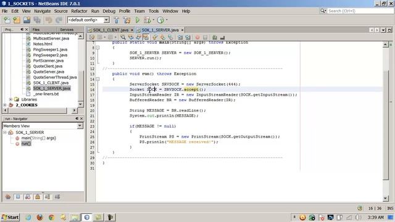The height and width of the screenshot is (222, 395).
Task: Toggle Sort by Name in Navigator
Action: 48,197
